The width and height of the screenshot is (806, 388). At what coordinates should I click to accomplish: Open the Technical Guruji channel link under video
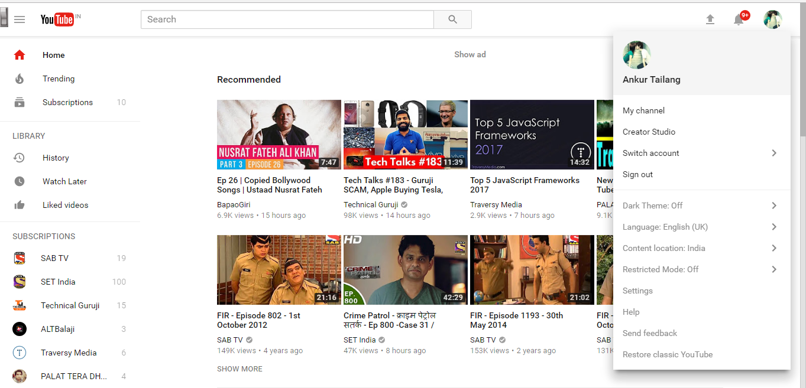tap(371, 204)
